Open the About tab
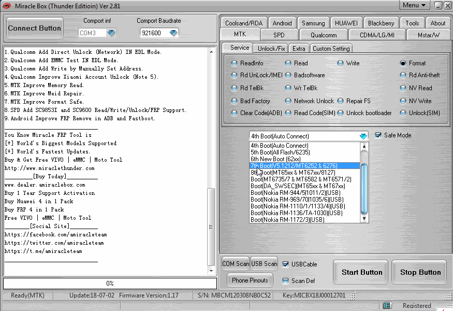The width and height of the screenshot is (453, 311). (x=437, y=23)
